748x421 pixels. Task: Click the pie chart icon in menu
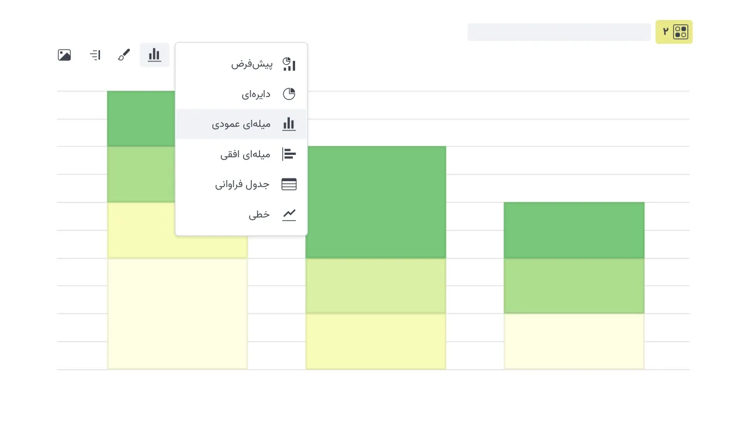[289, 94]
